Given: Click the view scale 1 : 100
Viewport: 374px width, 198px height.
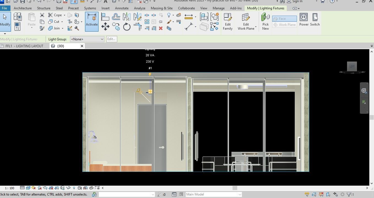Looking at the screenshot, I should pyautogui.click(x=10, y=188).
